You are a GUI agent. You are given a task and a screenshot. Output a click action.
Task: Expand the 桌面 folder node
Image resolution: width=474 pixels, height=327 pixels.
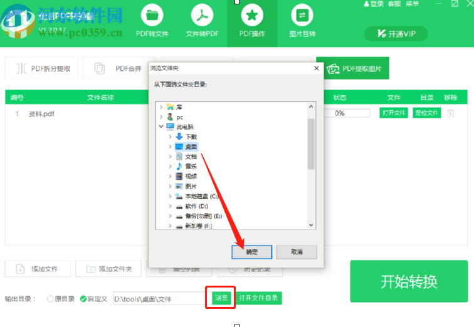pyautogui.click(x=170, y=147)
